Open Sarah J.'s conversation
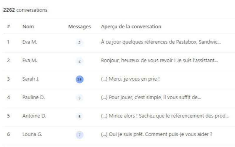This screenshot has height=147, width=235. (31, 79)
